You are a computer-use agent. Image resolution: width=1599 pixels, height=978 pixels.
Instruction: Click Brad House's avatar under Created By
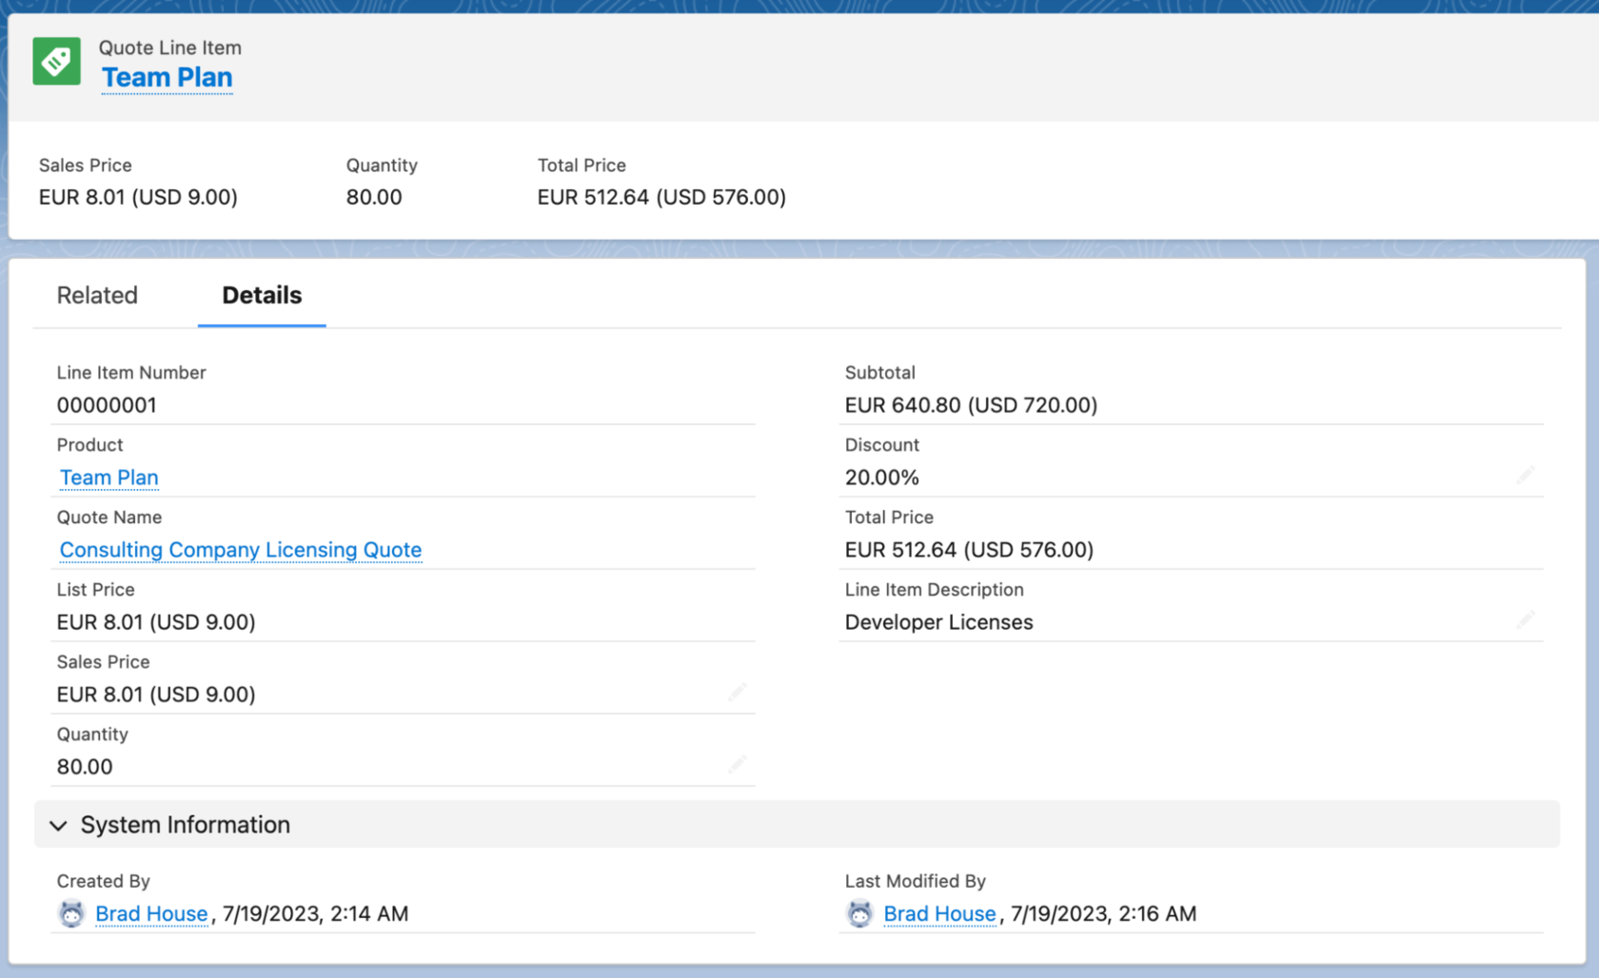72,913
